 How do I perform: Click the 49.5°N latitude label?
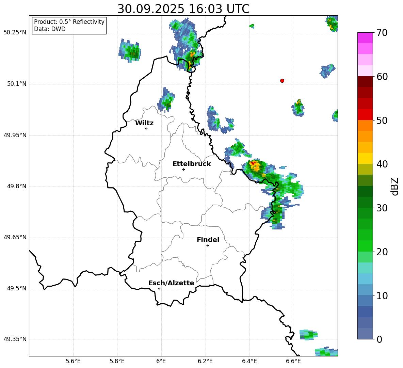click(x=17, y=288)
